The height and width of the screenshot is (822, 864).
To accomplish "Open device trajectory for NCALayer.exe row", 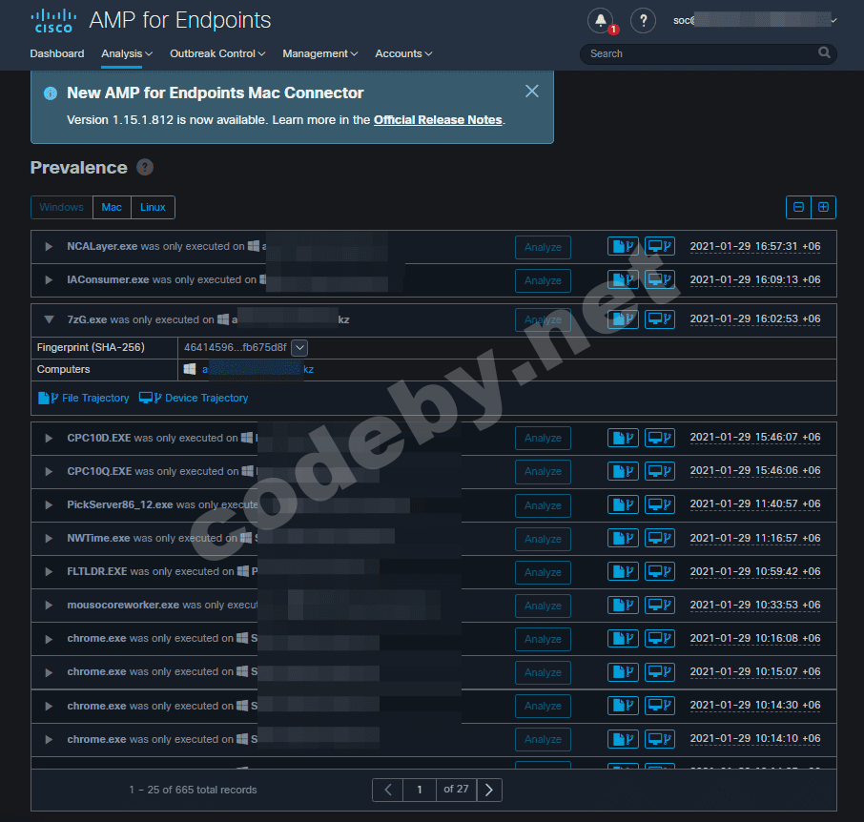I will 660,246.
